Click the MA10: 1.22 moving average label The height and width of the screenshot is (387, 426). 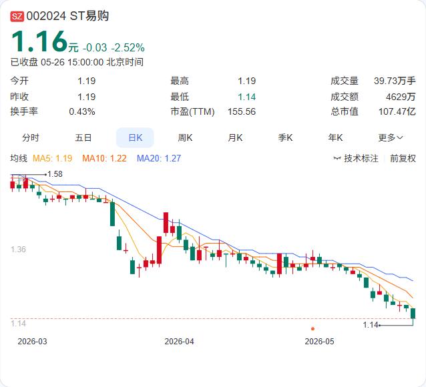coord(105,158)
